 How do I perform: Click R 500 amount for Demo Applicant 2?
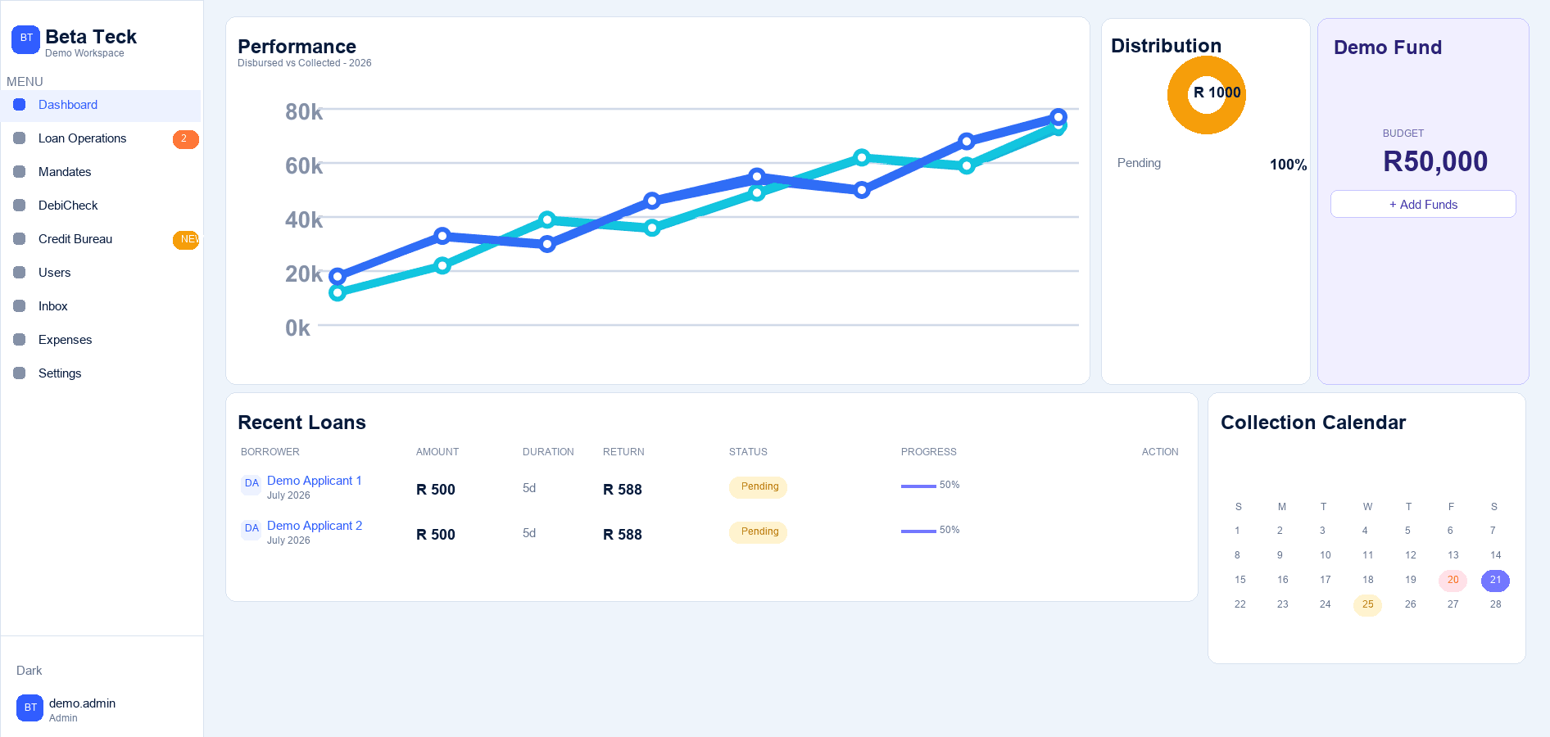coord(436,535)
